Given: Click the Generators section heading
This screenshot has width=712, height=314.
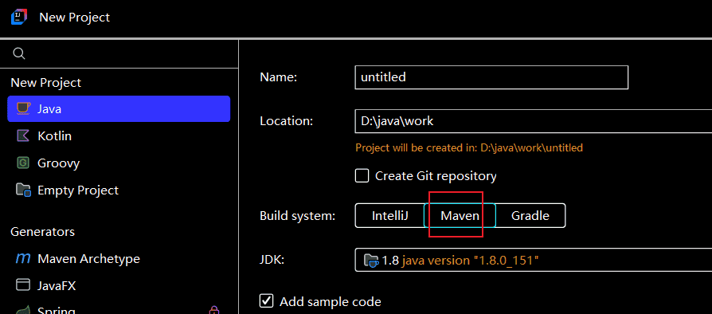Looking at the screenshot, I should 43,232.
